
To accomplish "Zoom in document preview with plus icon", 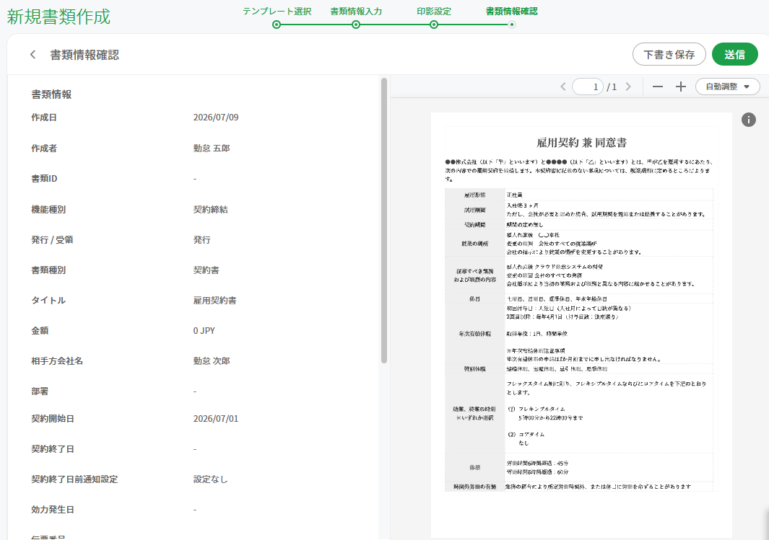I will [x=681, y=87].
